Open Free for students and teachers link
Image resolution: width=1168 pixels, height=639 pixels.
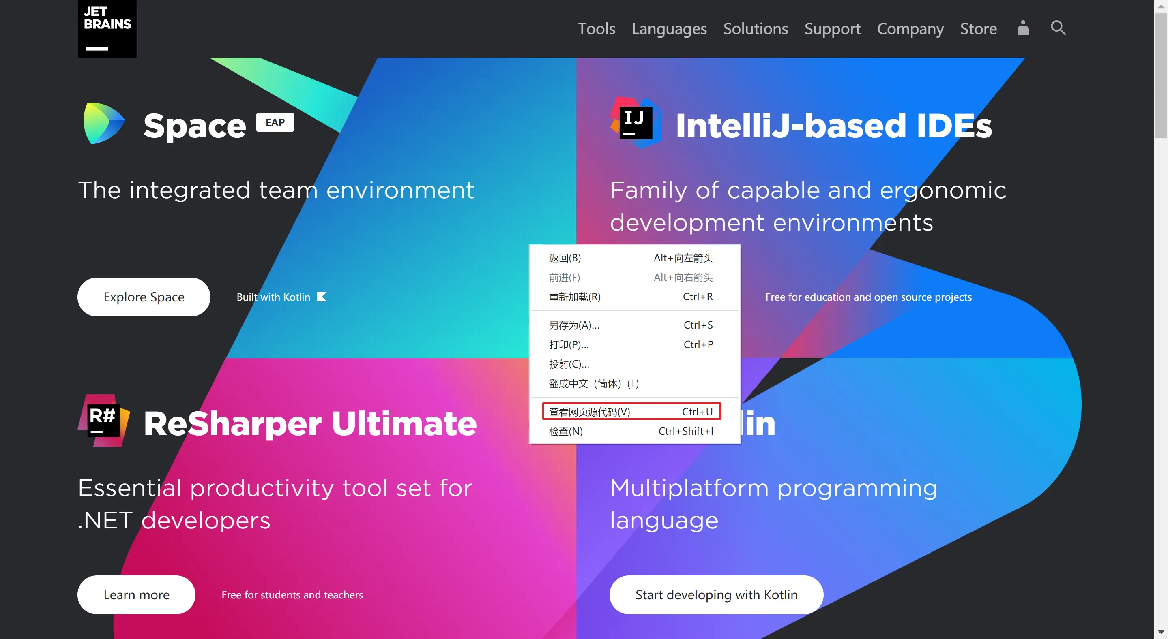coord(292,594)
